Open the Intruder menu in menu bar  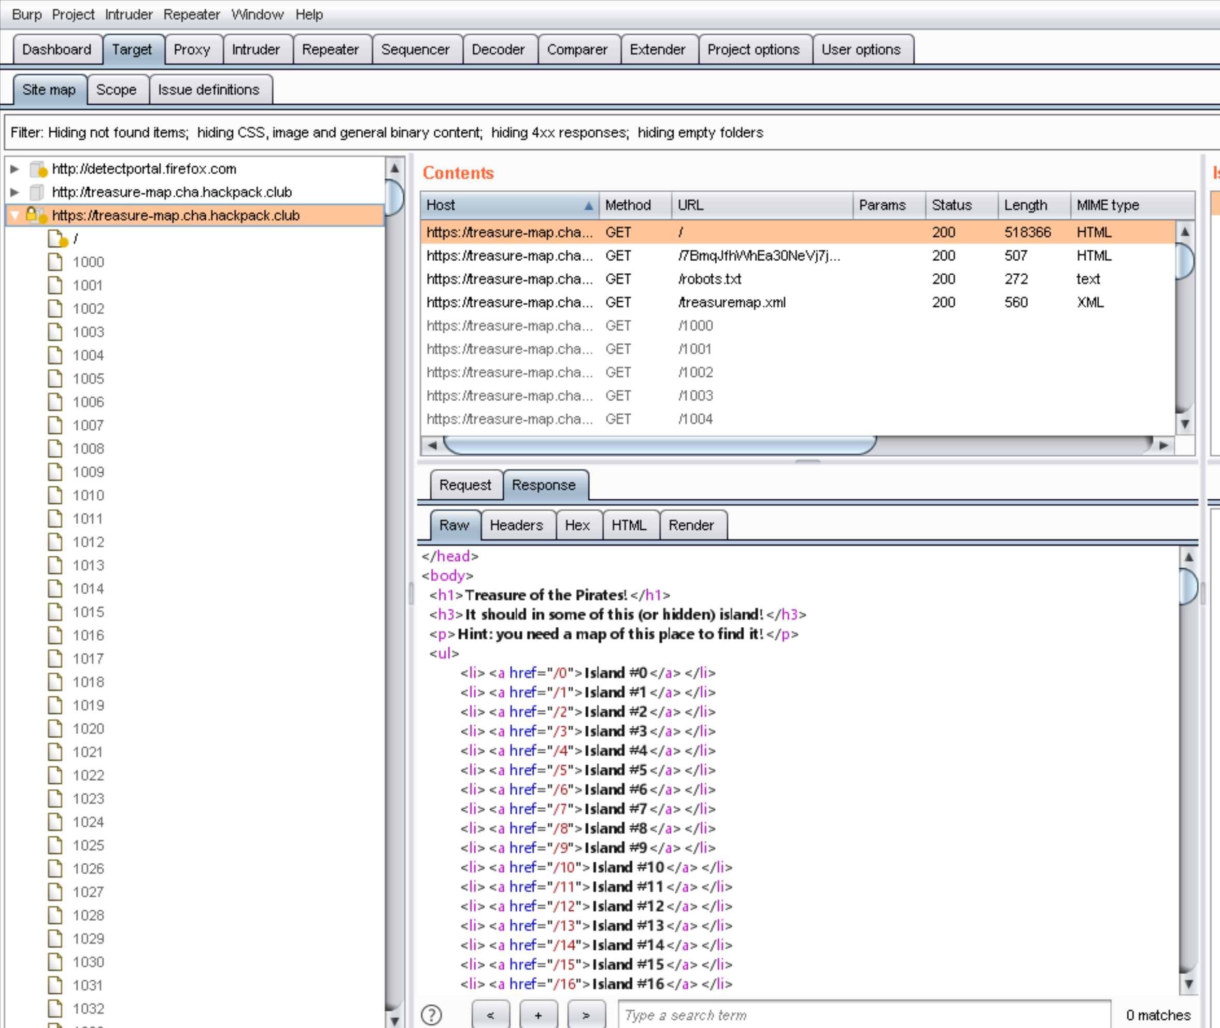(x=128, y=14)
